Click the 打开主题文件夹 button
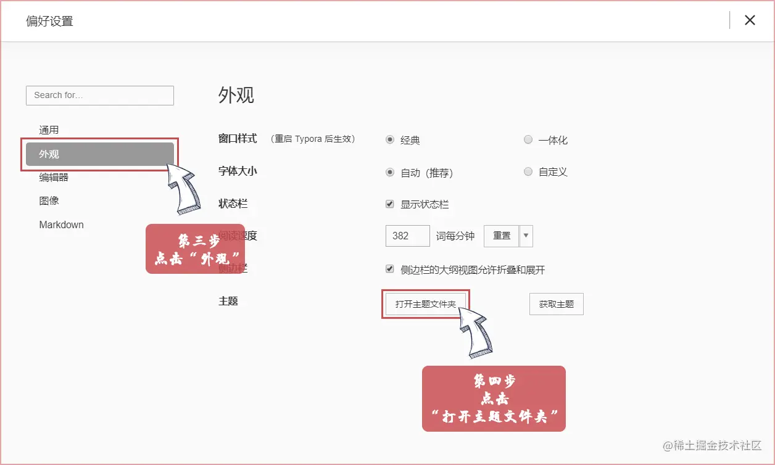 [426, 304]
